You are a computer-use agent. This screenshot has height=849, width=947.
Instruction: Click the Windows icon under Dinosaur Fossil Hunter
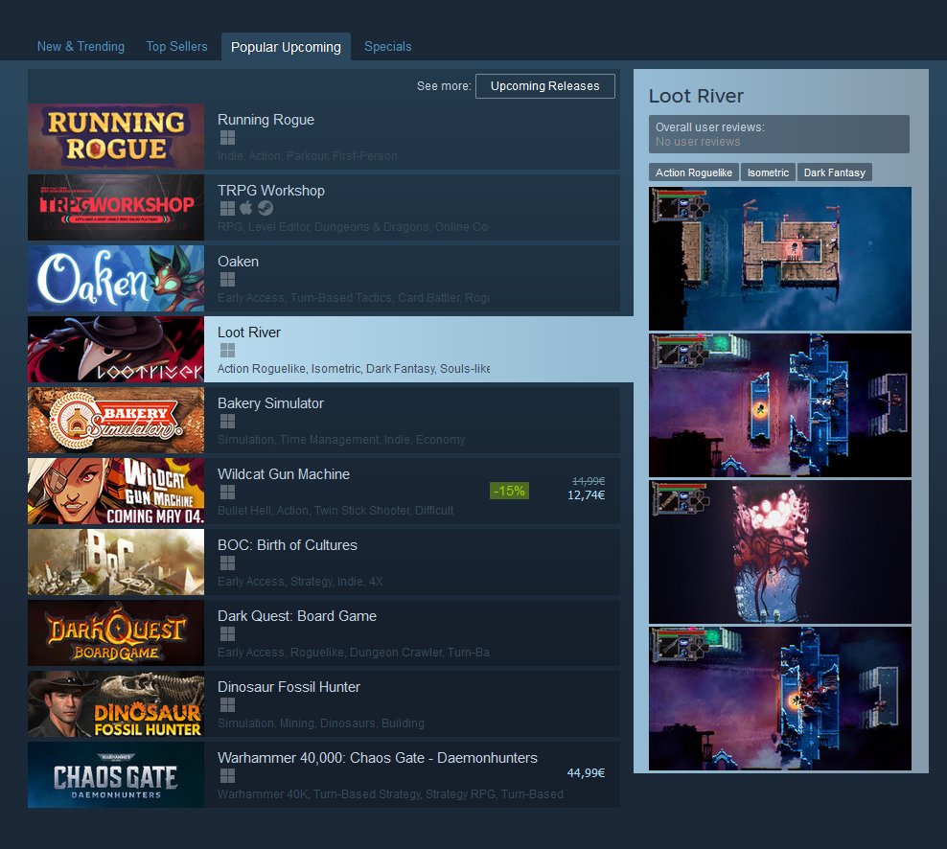tap(227, 704)
